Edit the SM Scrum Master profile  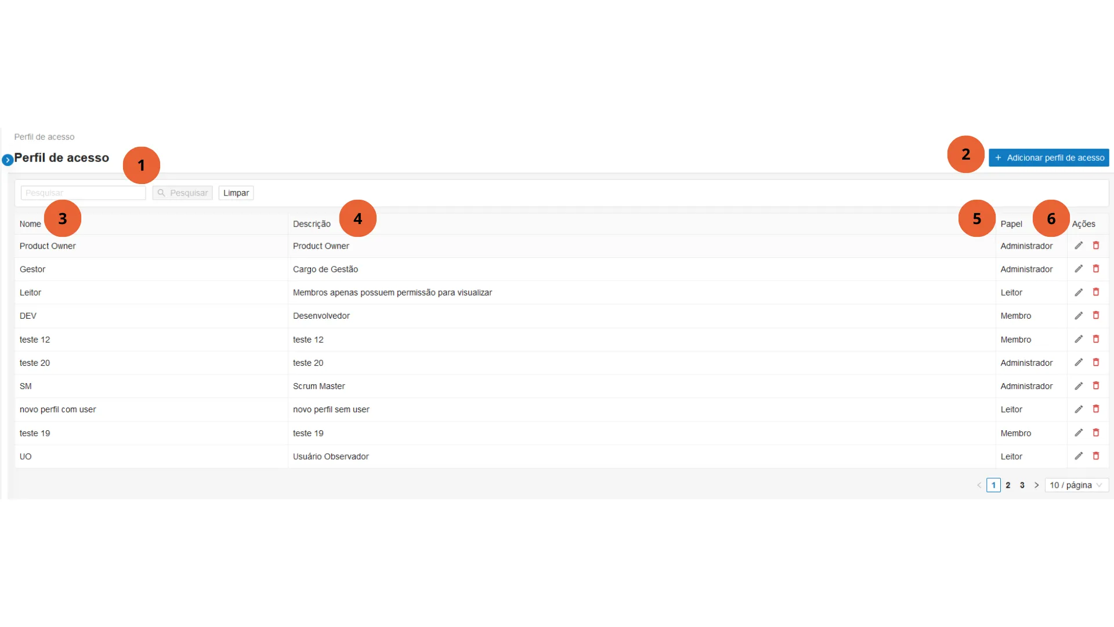pos(1079,386)
